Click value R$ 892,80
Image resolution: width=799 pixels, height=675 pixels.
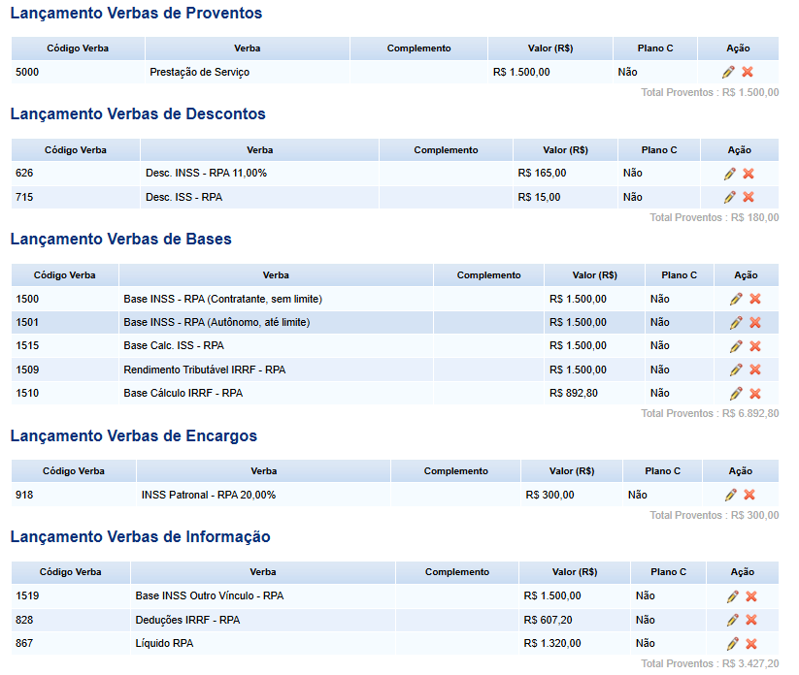574,393
